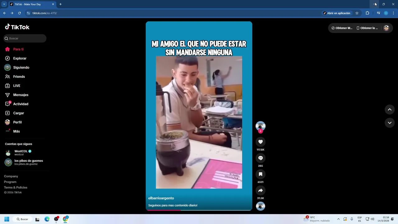398x224 pixels.
Task: Open comments with speech bubble icon
Action: pyautogui.click(x=261, y=158)
